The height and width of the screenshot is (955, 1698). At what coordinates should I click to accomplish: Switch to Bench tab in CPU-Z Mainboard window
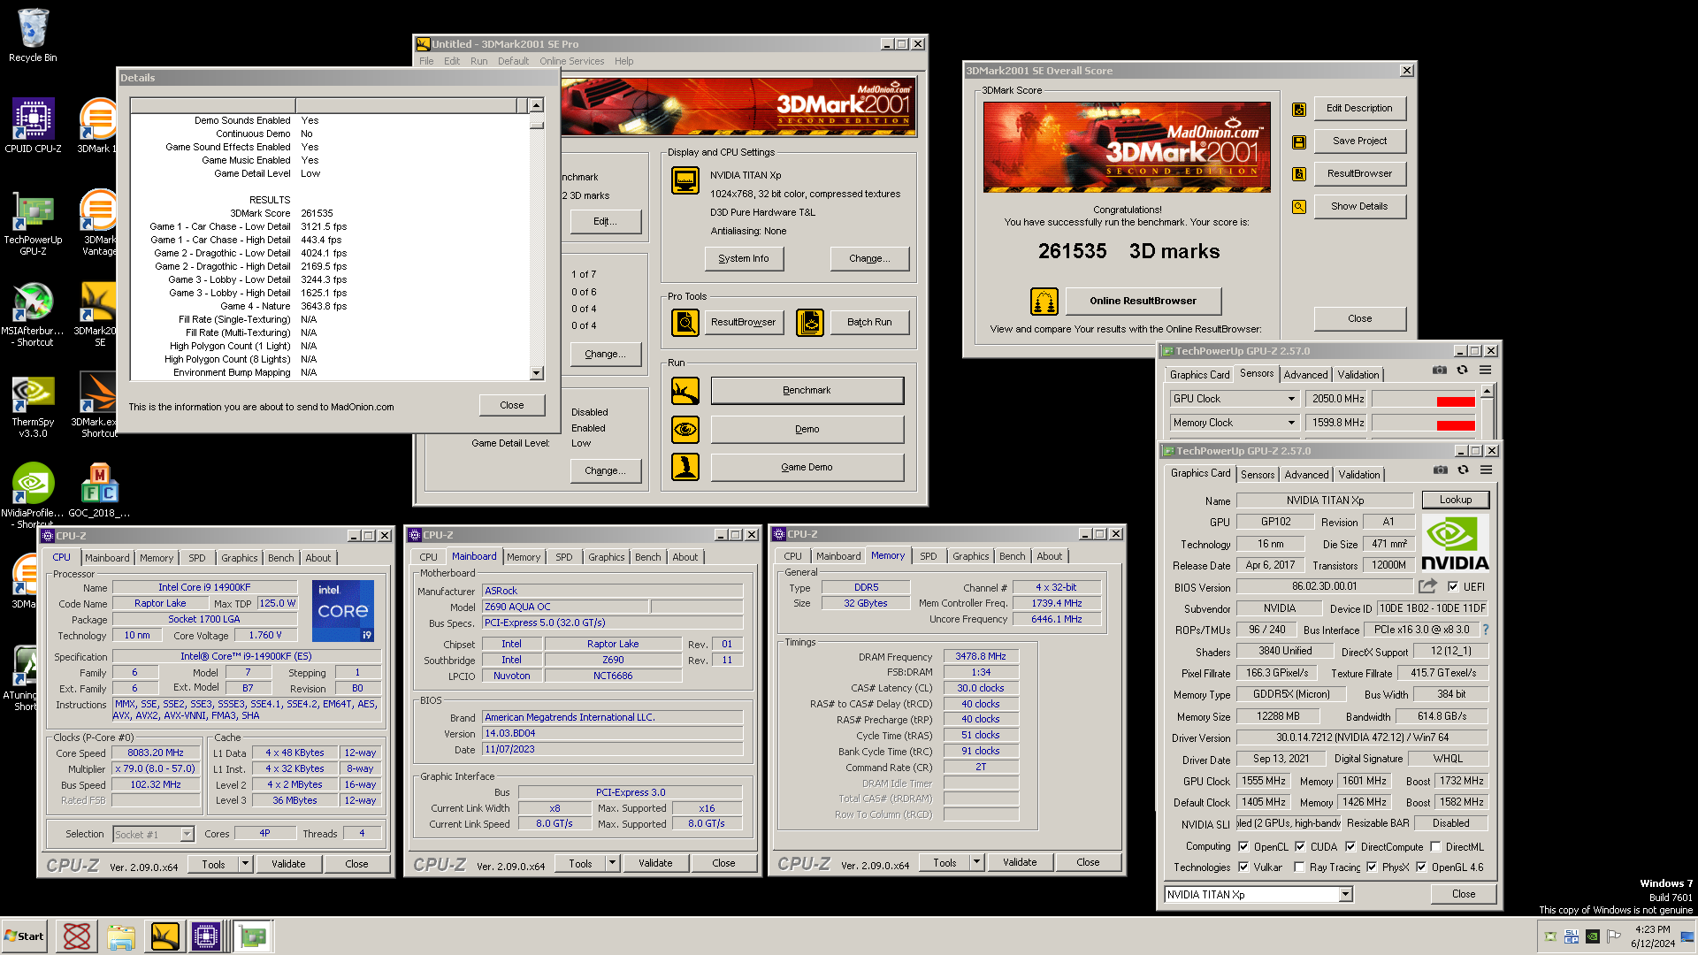[x=647, y=557]
